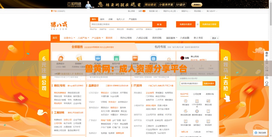Click the 品牌设计 category icon
272x137 pixels.
pyautogui.click(x=61, y=57)
